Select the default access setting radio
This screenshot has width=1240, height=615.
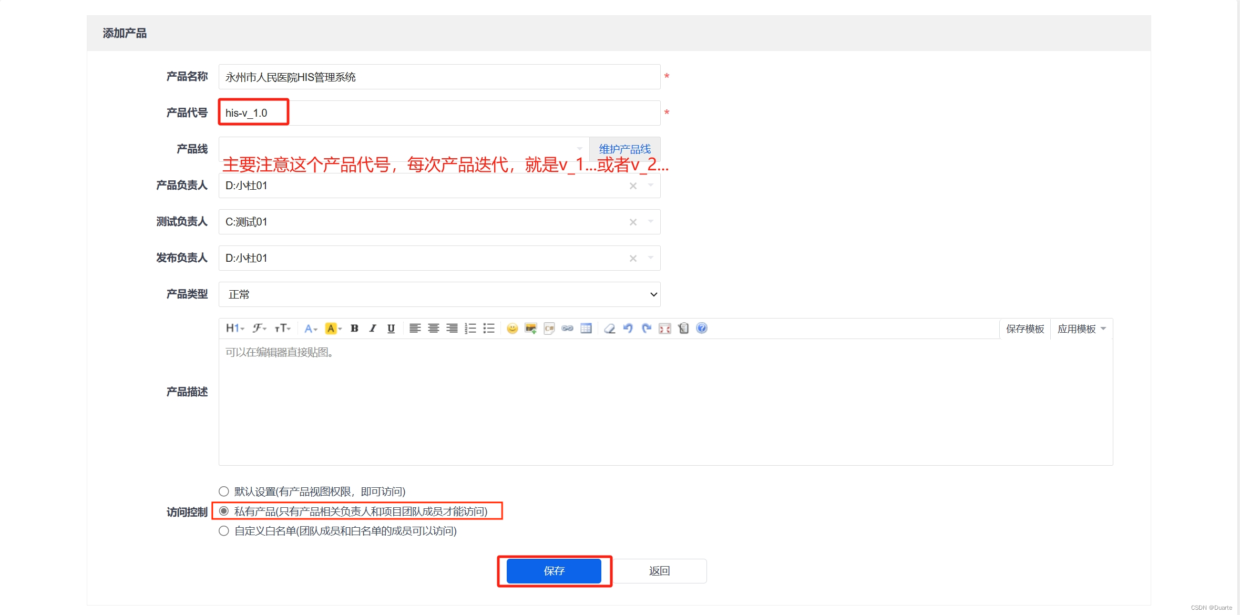point(224,491)
